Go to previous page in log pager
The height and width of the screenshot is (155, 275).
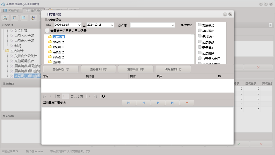(51, 96)
